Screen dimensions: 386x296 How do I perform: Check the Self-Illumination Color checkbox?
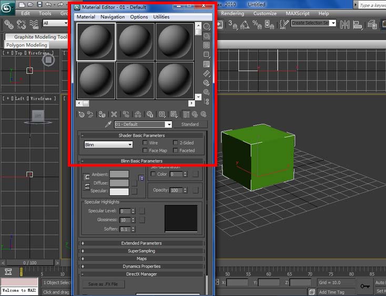[x=153, y=174]
